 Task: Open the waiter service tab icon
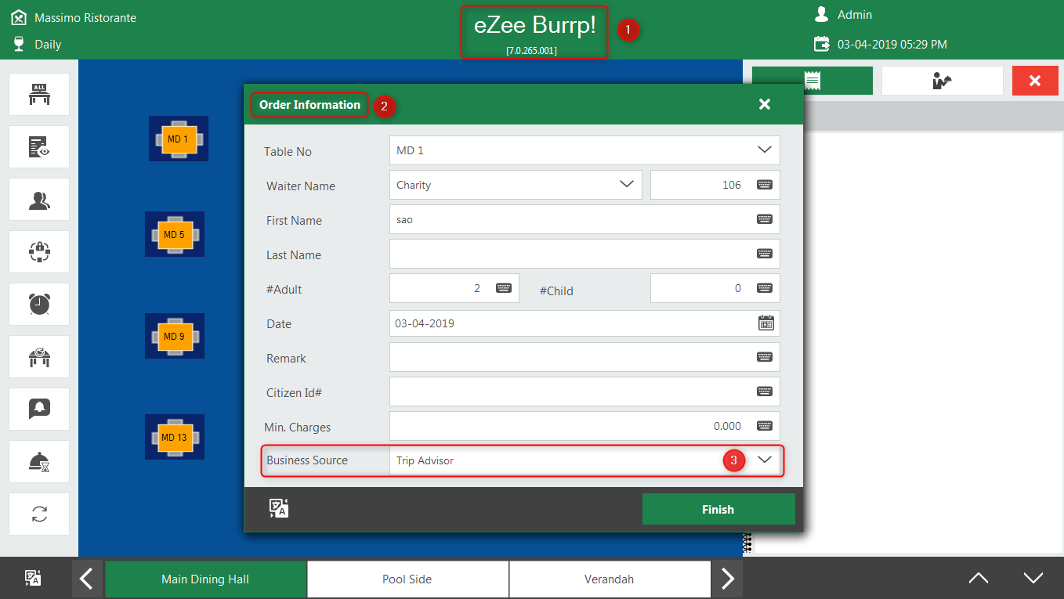(943, 81)
